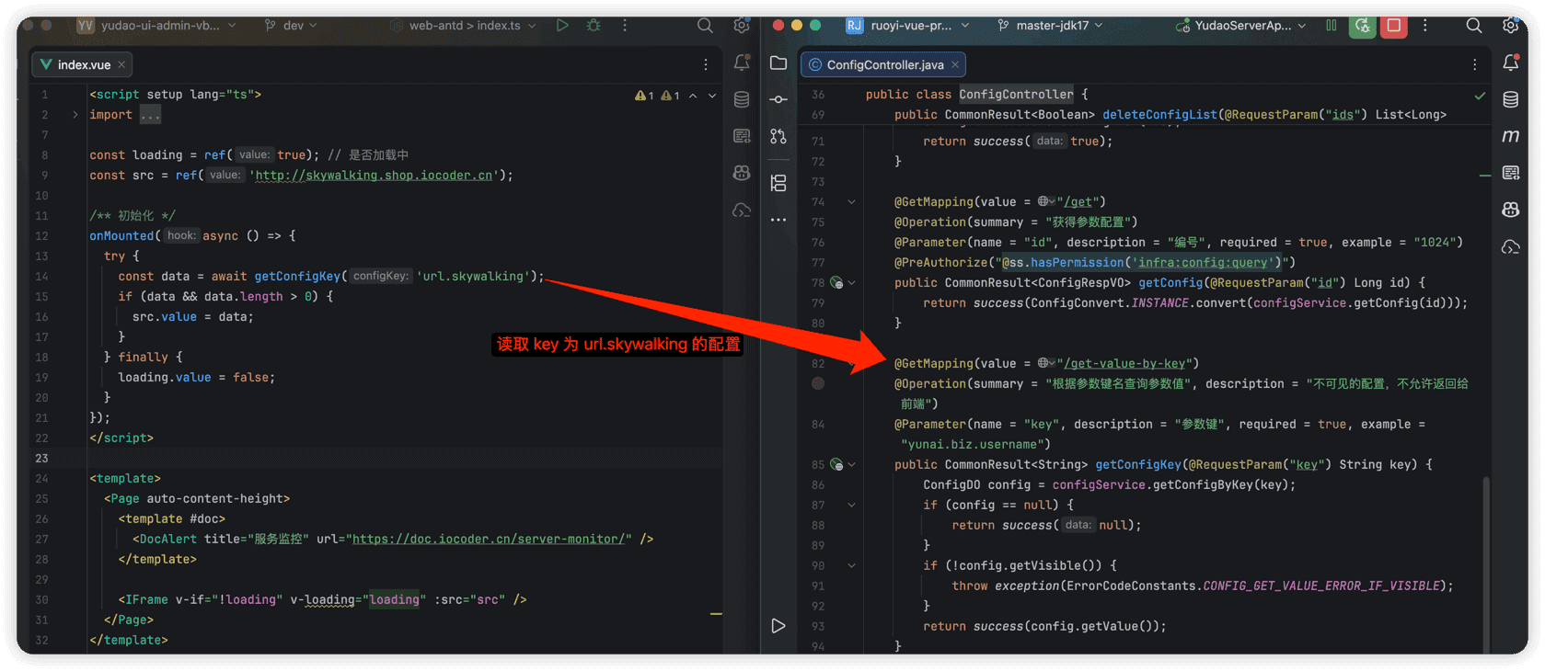Show more tool windows in Java window
The width and height of the screenshot is (1545, 671).
(778, 220)
